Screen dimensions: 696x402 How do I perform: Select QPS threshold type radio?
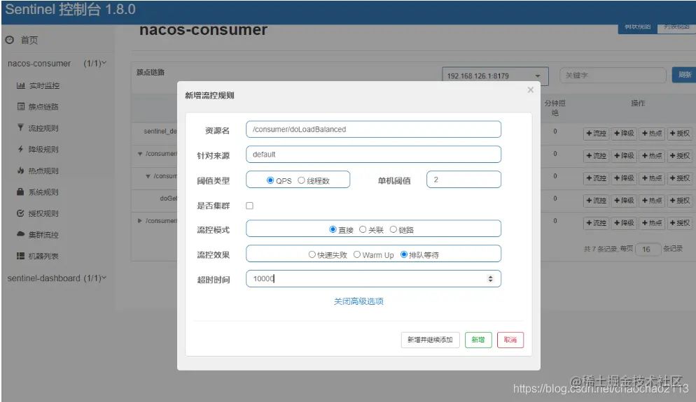(x=270, y=180)
